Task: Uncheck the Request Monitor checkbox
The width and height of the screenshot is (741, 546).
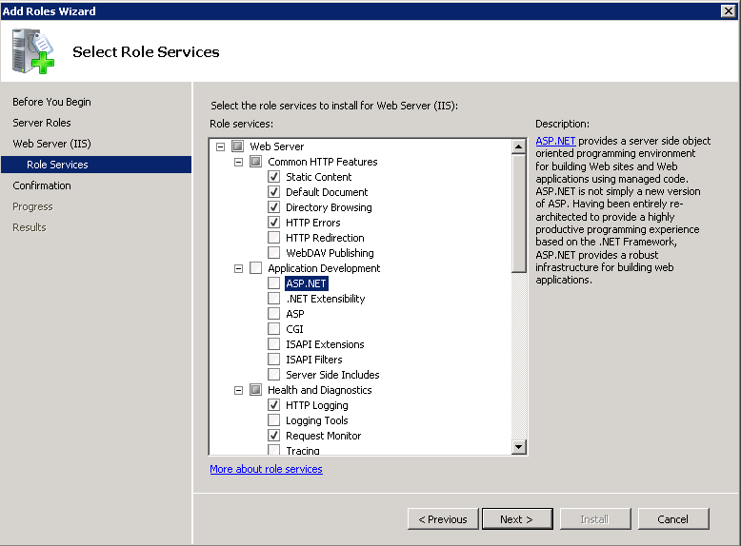Action: click(273, 436)
